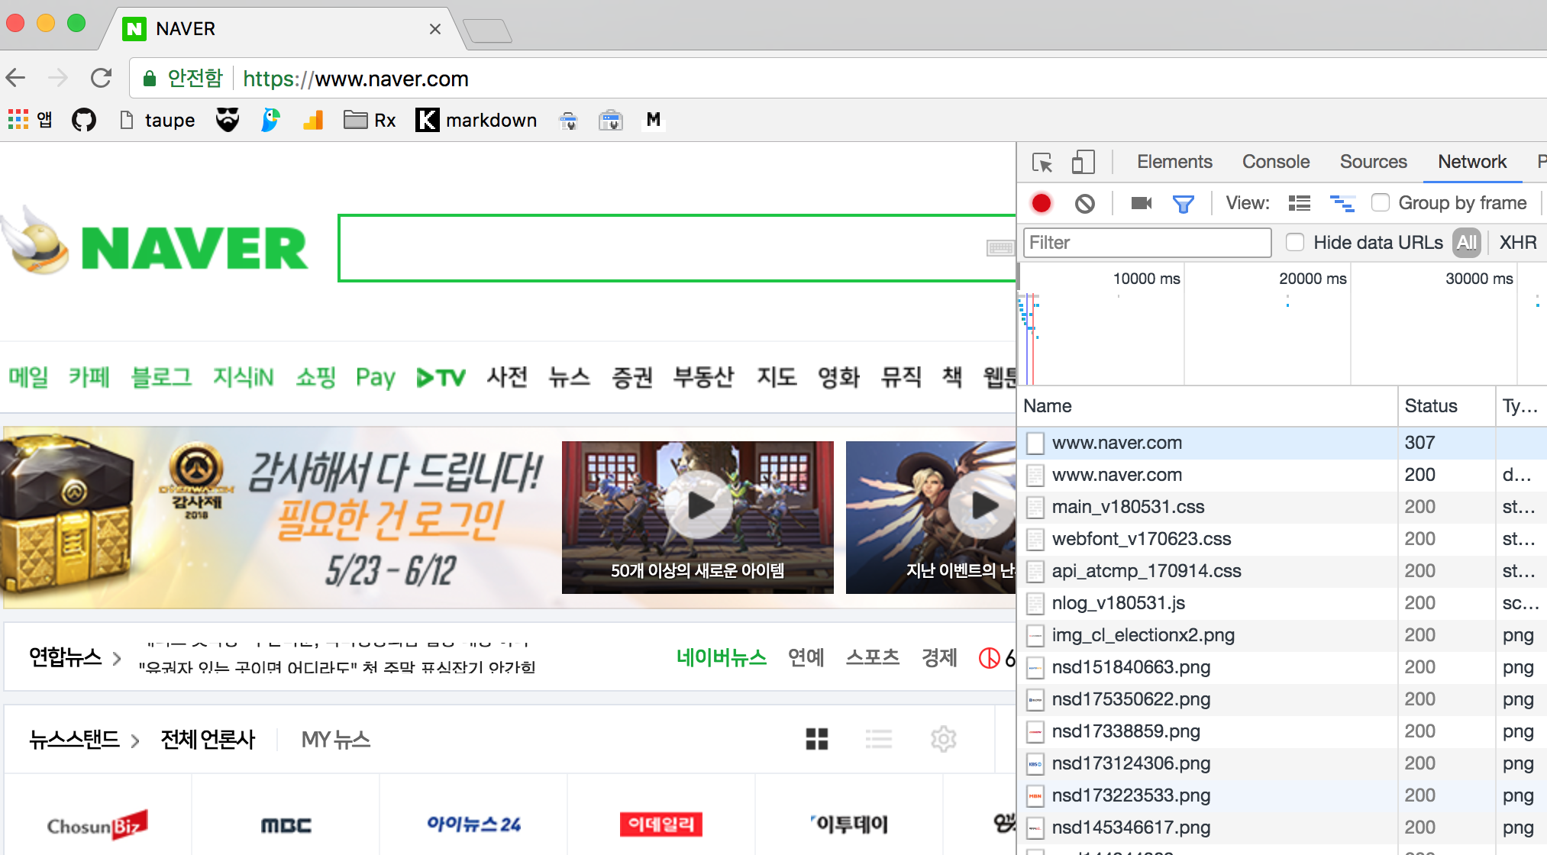
Task: Open the 증권 link
Action: [x=632, y=377]
